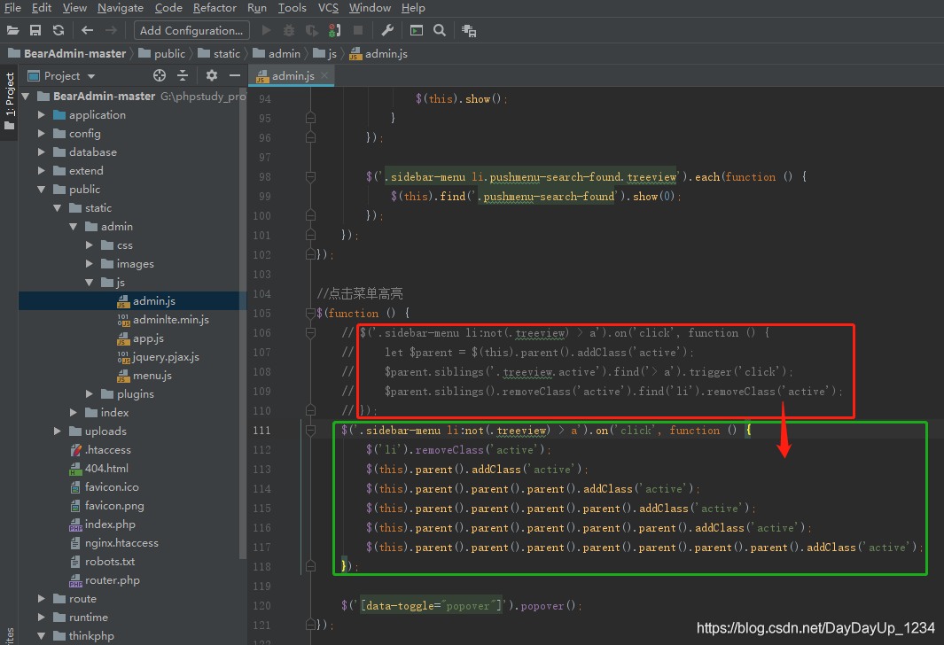Click the Run with Coverage icon
This screenshot has height=645, width=944.
[x=311, y=30]
